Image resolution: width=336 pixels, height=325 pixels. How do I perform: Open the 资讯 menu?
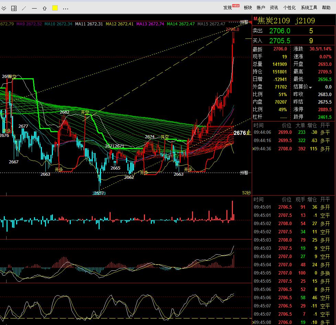(274, 8)
